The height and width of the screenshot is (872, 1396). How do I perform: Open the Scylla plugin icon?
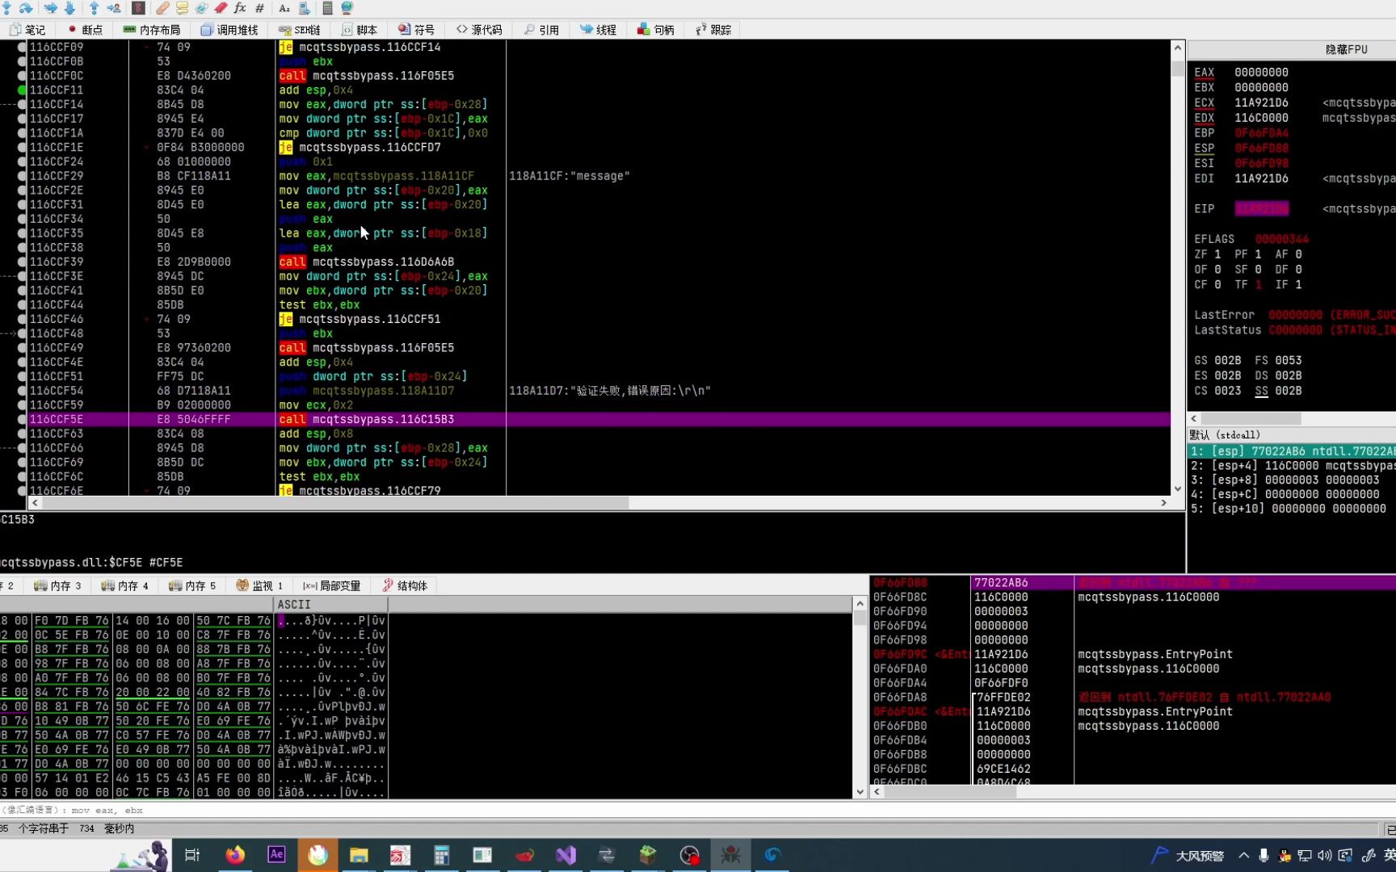click(138, 8)
